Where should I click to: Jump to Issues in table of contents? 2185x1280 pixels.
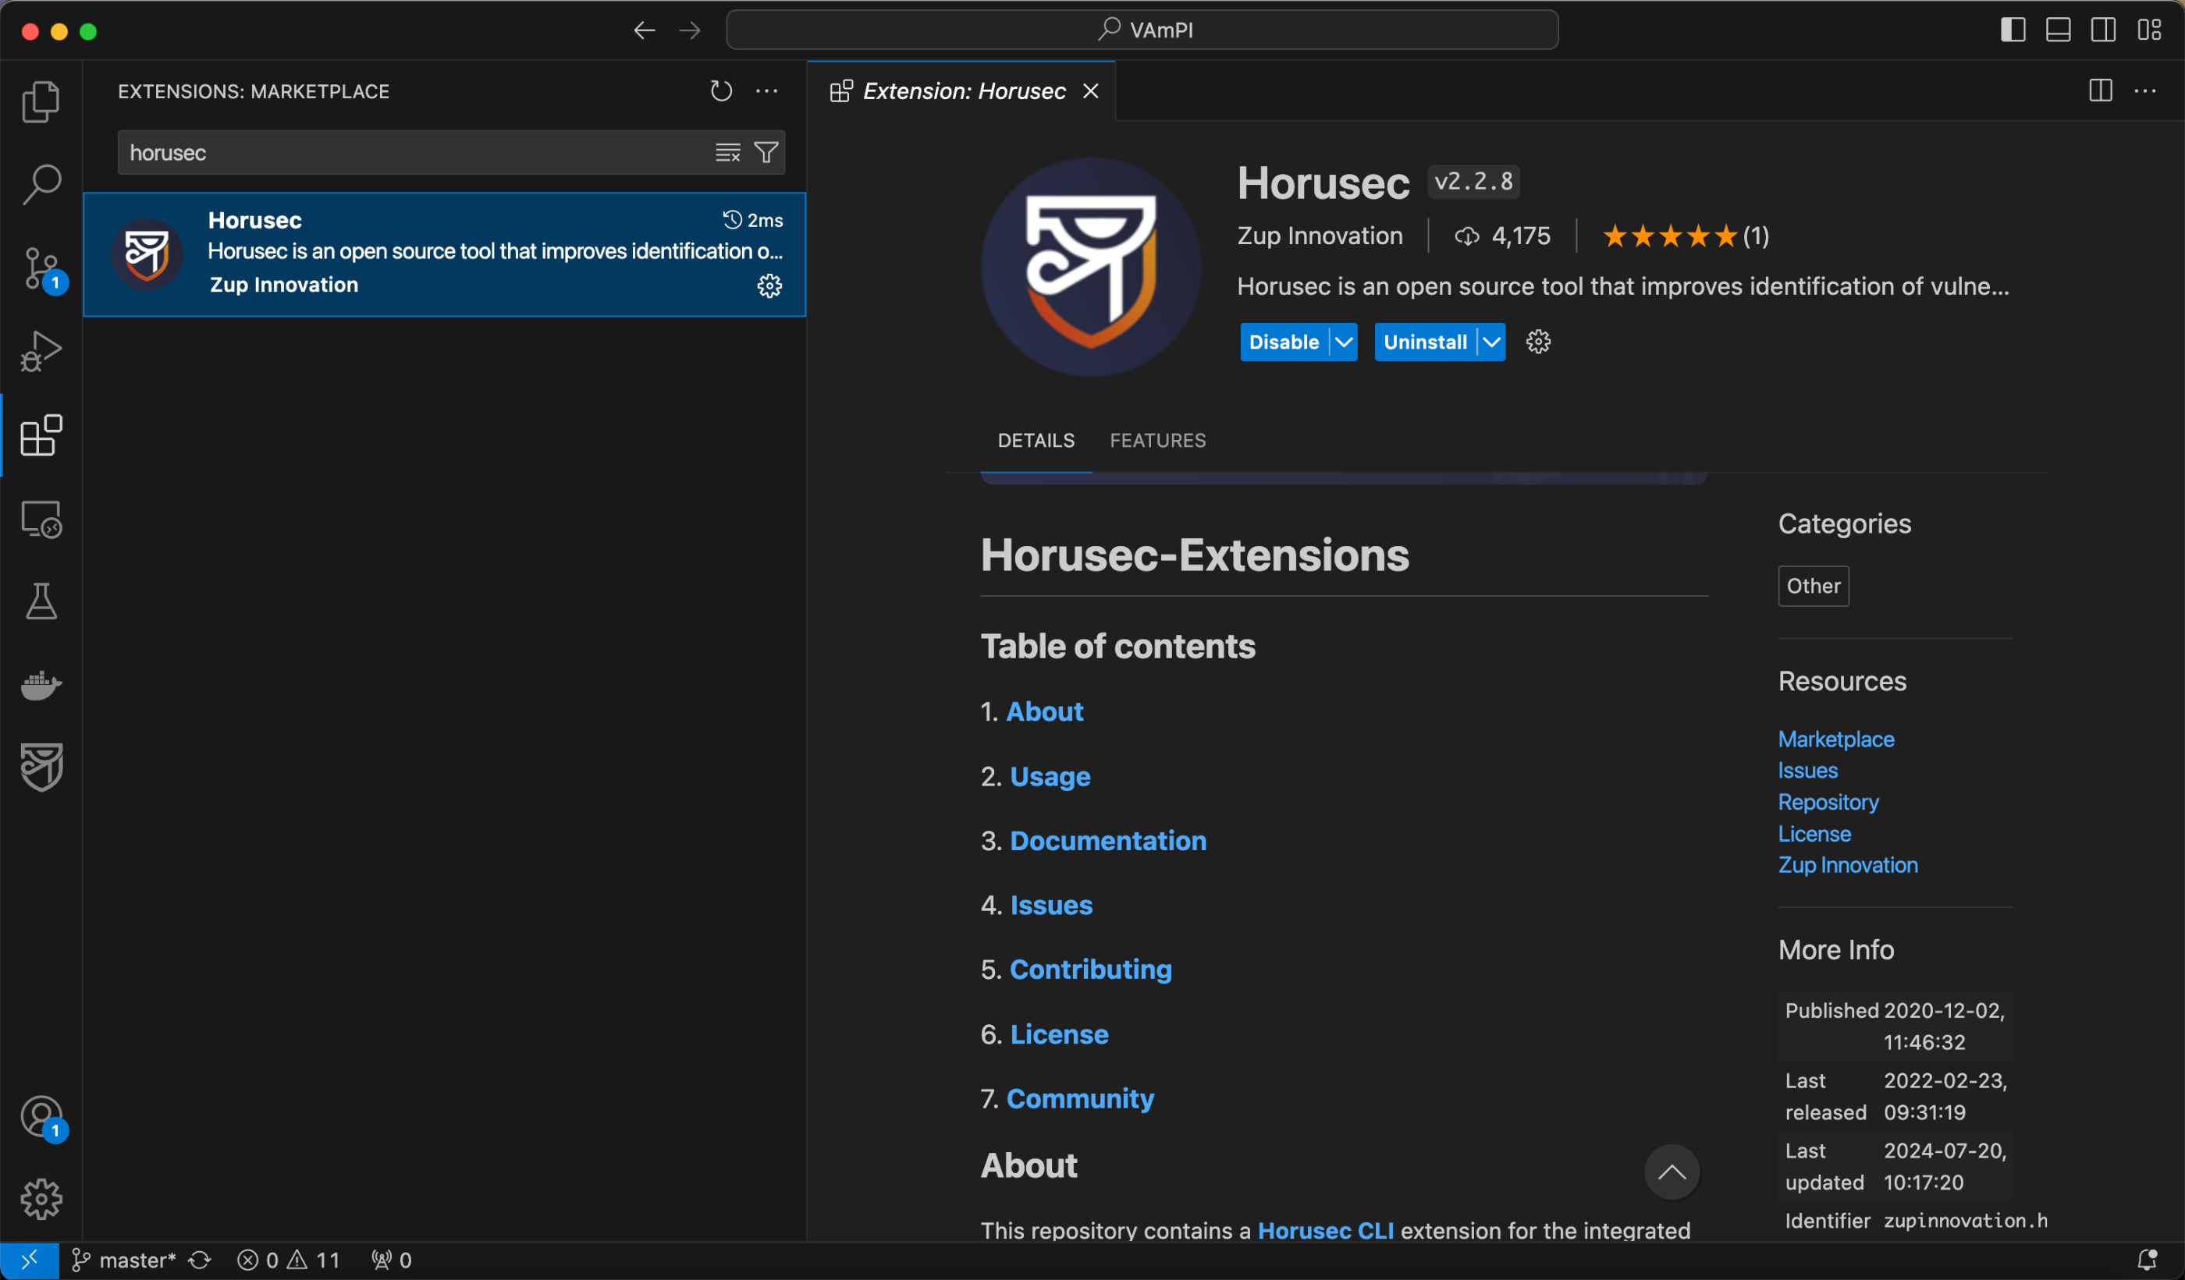(x=1051, y=905)
